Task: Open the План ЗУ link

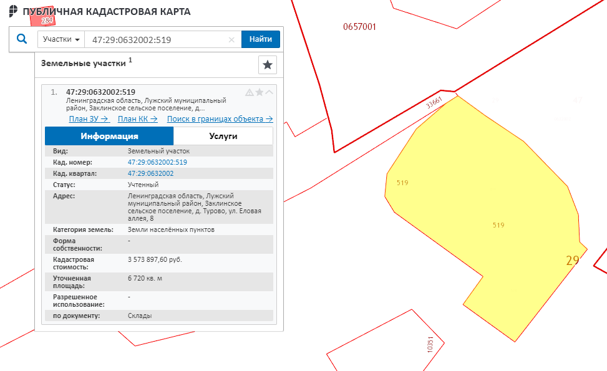Action: click(x=89, y=119)
